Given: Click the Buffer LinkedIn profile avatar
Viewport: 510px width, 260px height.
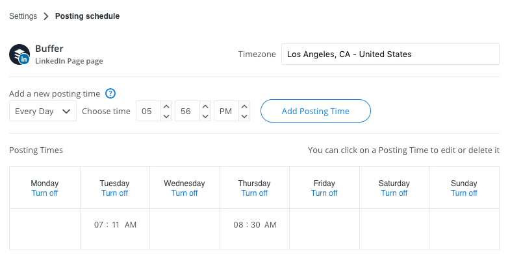Looking at the screenshot, I should tap(19, 54).
